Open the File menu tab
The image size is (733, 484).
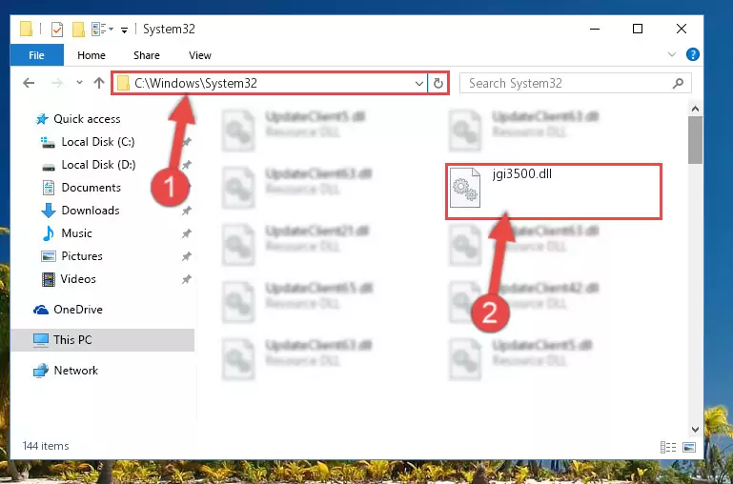(36, 55)
